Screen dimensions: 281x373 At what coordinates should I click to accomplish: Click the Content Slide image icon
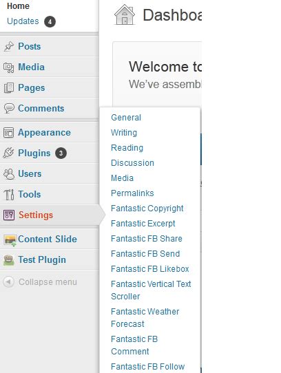(x=10, y=239)
